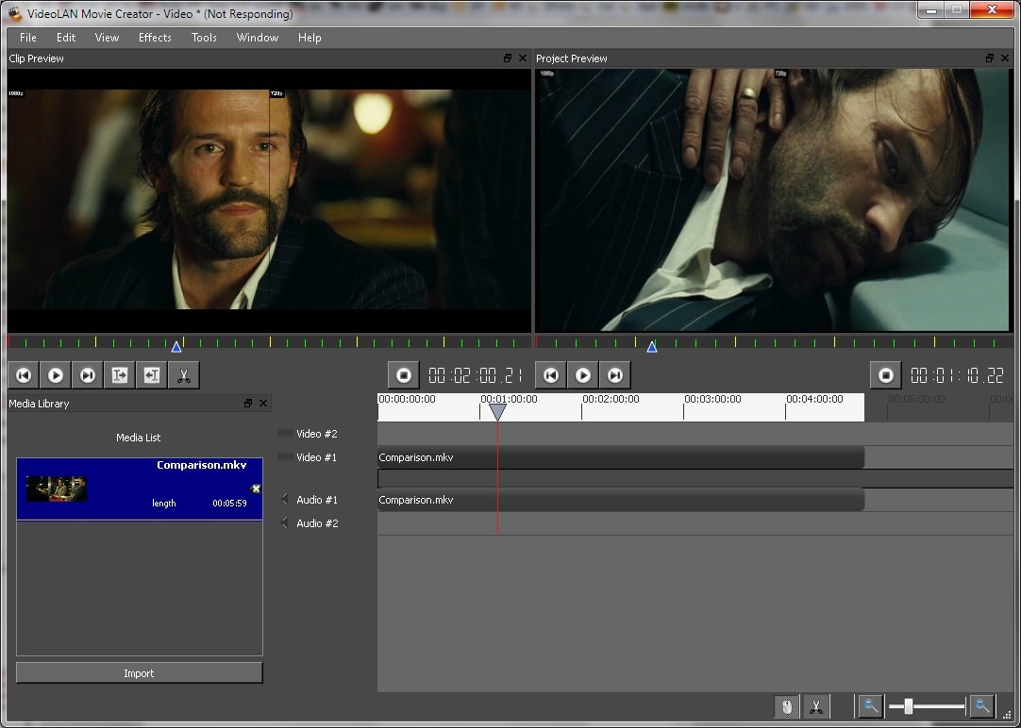Toggle visibility of Video #1 track
This screenshot has height=728, width=1021.
pyautogui.click(x=284, y=457)
